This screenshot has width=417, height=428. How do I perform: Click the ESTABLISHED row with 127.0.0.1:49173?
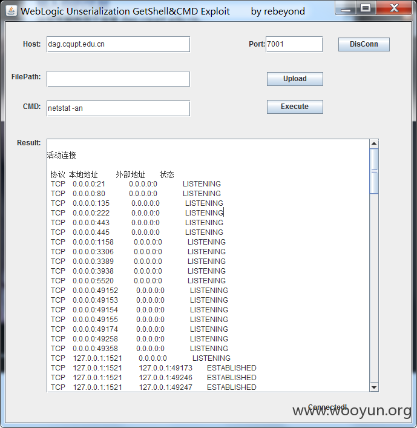coord(153,368)
